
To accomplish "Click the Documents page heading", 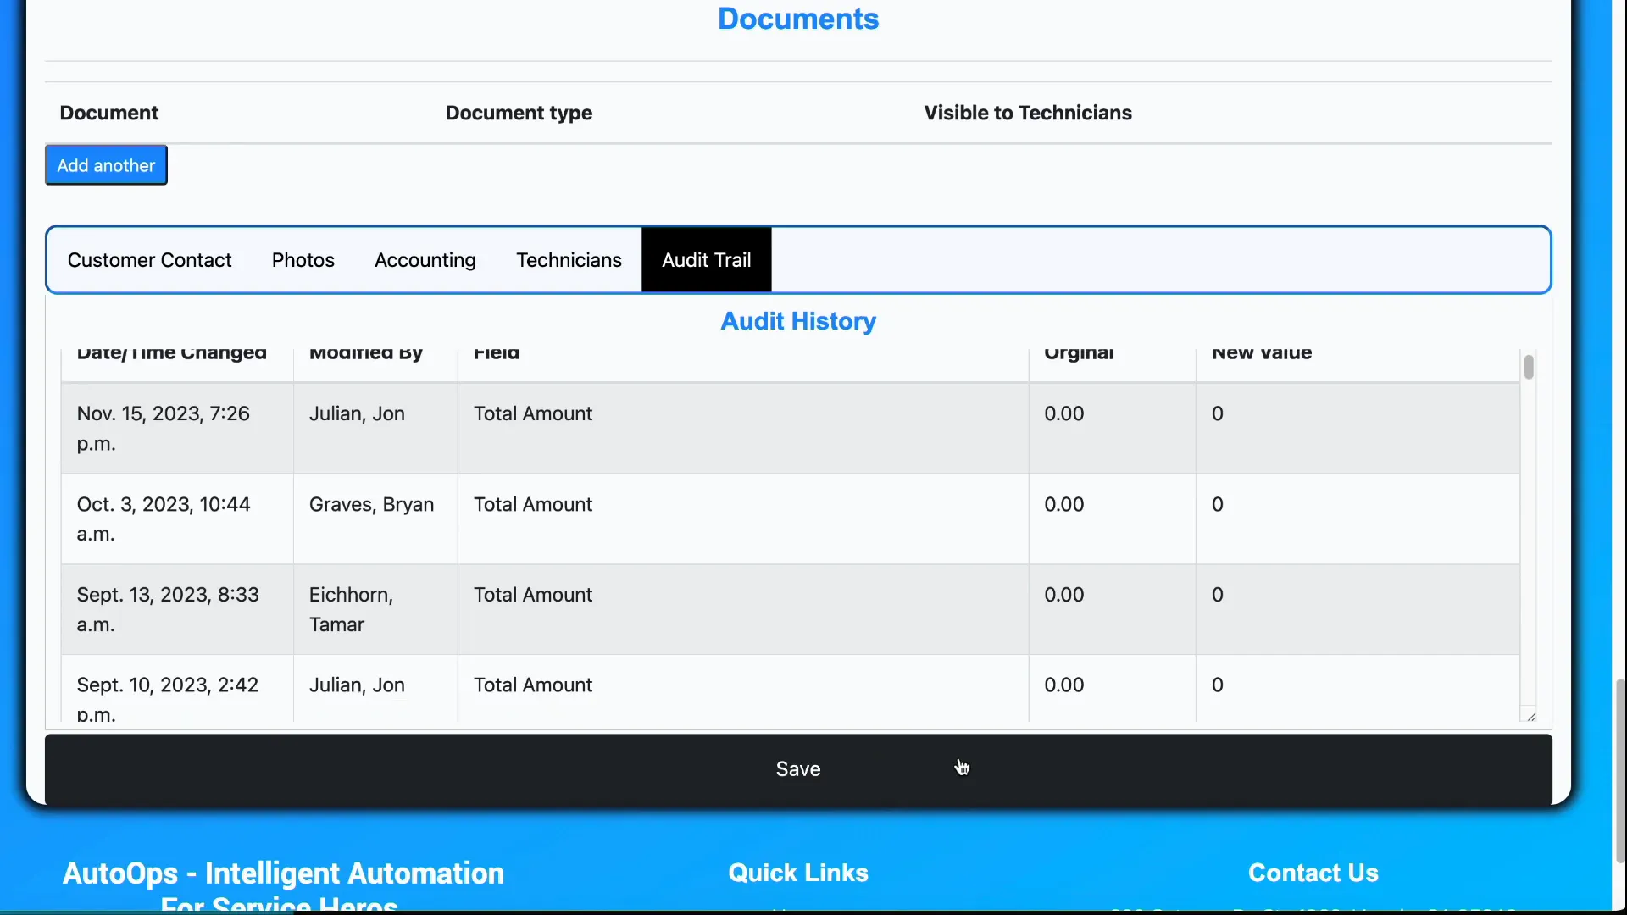I will click(x=797, y=19).
